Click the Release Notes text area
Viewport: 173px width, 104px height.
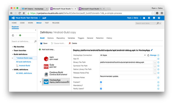pos(128,77)
